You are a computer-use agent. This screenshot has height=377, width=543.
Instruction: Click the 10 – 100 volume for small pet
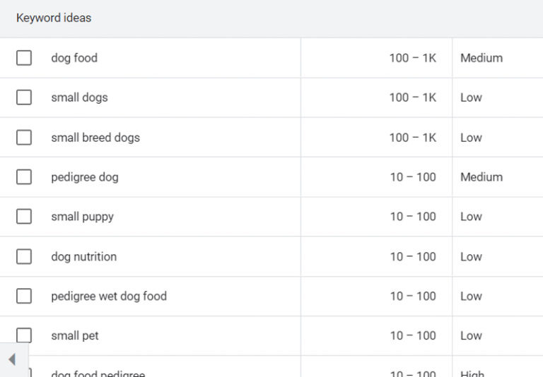point(413,336)
